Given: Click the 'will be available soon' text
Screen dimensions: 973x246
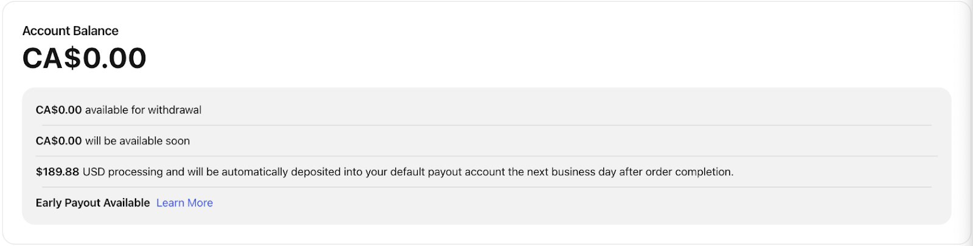Looking at the screenshot, I should 137,141.
